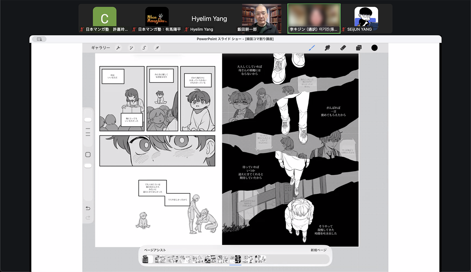Select the Brush tool
The image size is (471, 272).
click(311, 48)
